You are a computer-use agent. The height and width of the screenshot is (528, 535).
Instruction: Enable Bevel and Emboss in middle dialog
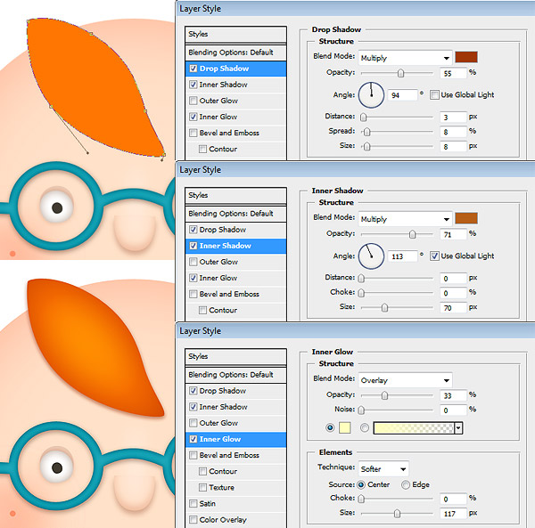[193, 294]
